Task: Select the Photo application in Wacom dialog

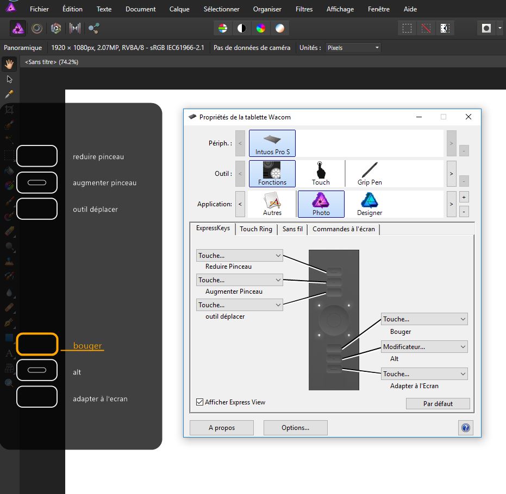Action: click(x=321, y=204)
